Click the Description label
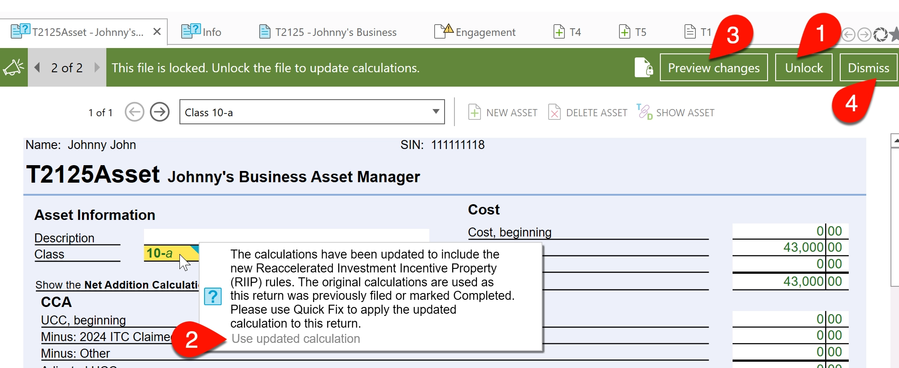Viewport: 899px width, 368px height. coord(65,238)
